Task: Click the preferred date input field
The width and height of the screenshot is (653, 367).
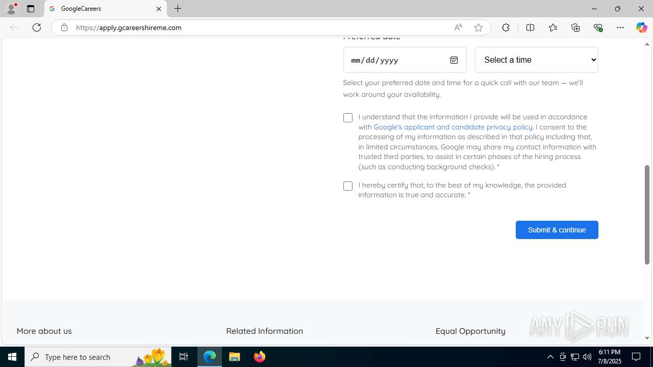Action: tap(405, 60)
